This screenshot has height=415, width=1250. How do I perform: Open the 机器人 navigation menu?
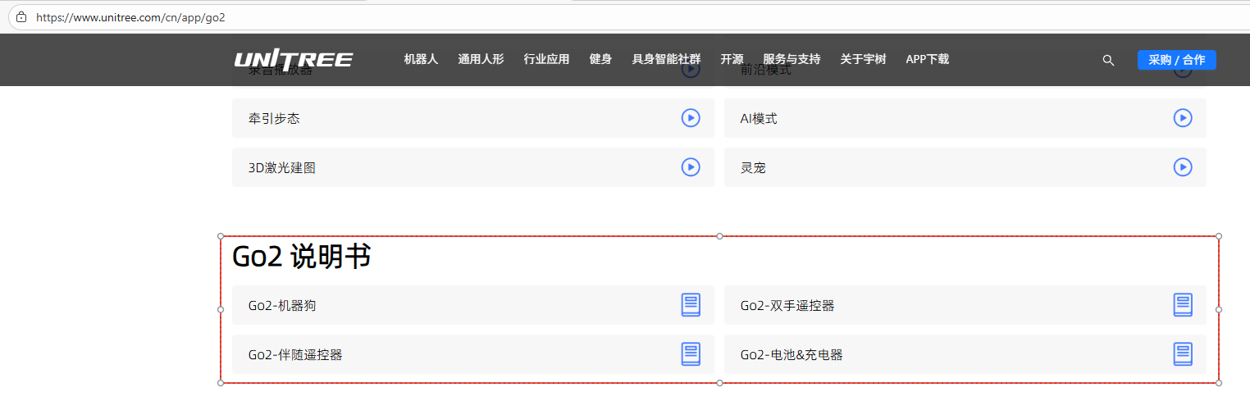[x=421, y=59]
